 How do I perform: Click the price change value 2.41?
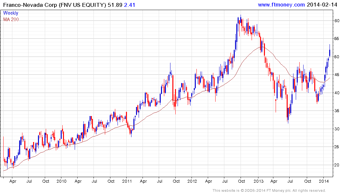(x=130, y=5)
